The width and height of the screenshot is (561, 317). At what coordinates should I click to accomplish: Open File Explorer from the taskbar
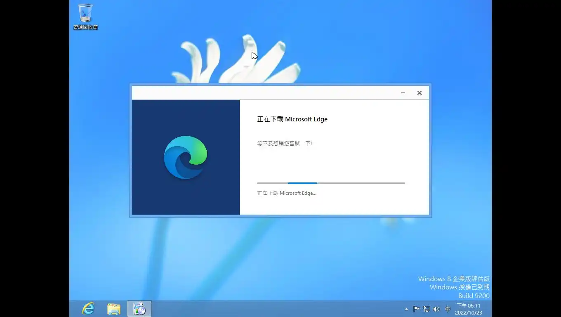coord(114,309)
